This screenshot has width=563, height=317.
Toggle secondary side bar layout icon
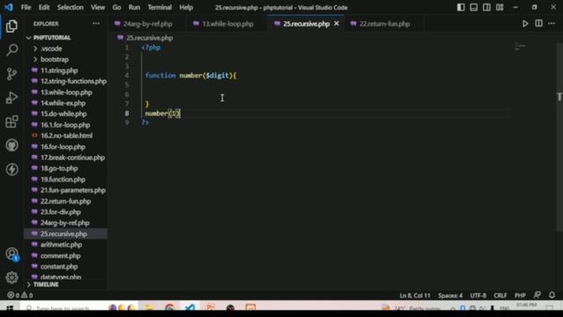click(486, 8)
